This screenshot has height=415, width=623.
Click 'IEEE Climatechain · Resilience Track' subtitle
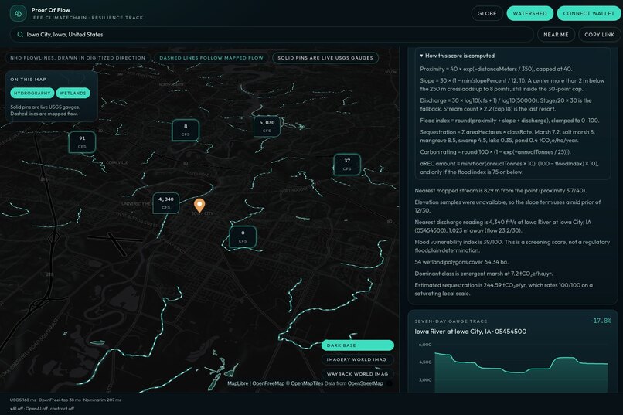pos(87,18)
